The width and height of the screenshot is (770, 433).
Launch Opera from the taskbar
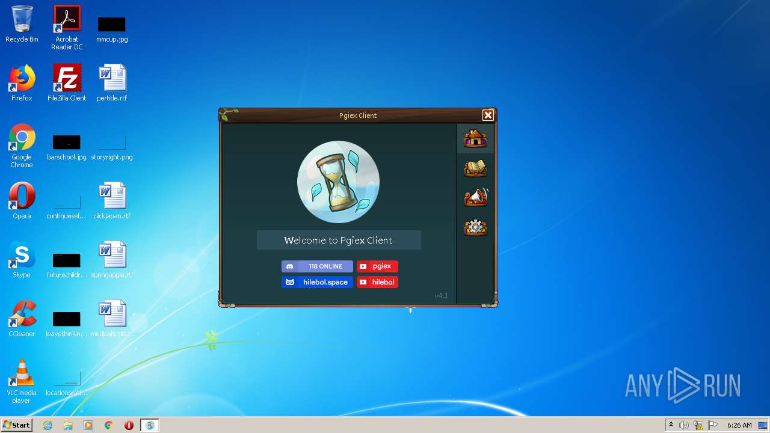point(129,425)
